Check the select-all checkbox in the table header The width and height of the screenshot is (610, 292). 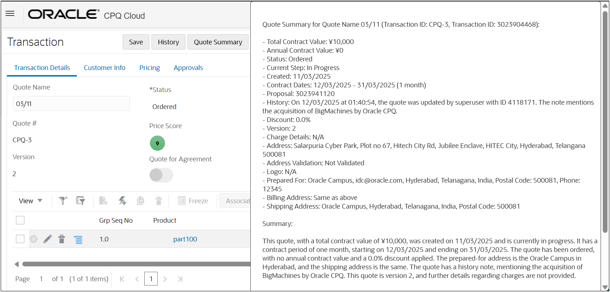click(20, 220)
